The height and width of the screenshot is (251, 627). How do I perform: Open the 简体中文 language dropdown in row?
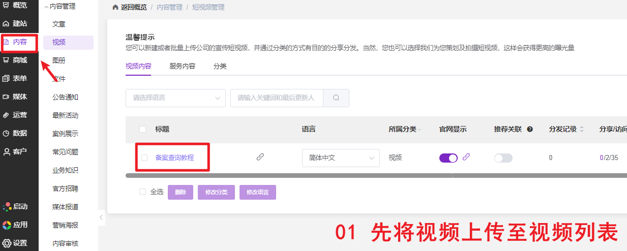pos(341,158)
